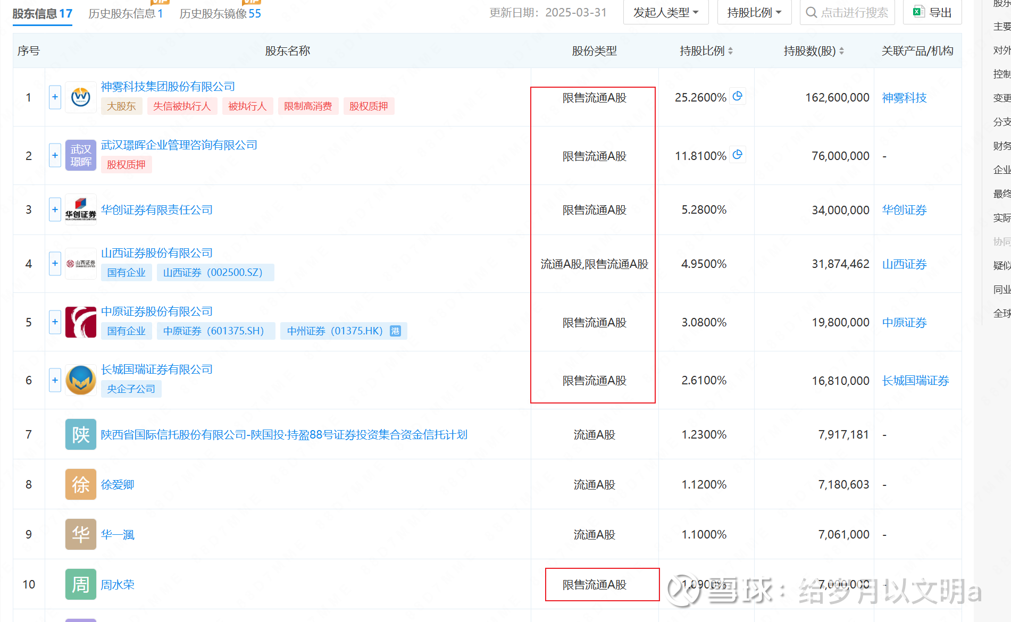The image size is (1011, 622).
Task: Click 陕 avatar icon in row 7
Action: (x=81, y=434)
